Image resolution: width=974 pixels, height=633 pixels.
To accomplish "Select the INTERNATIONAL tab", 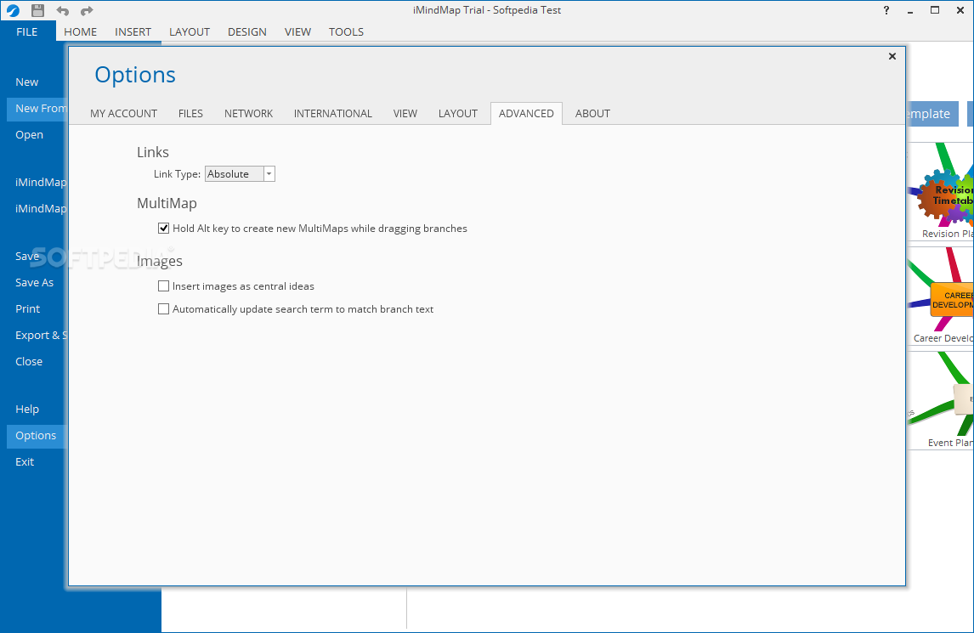I will pos(333,114).
